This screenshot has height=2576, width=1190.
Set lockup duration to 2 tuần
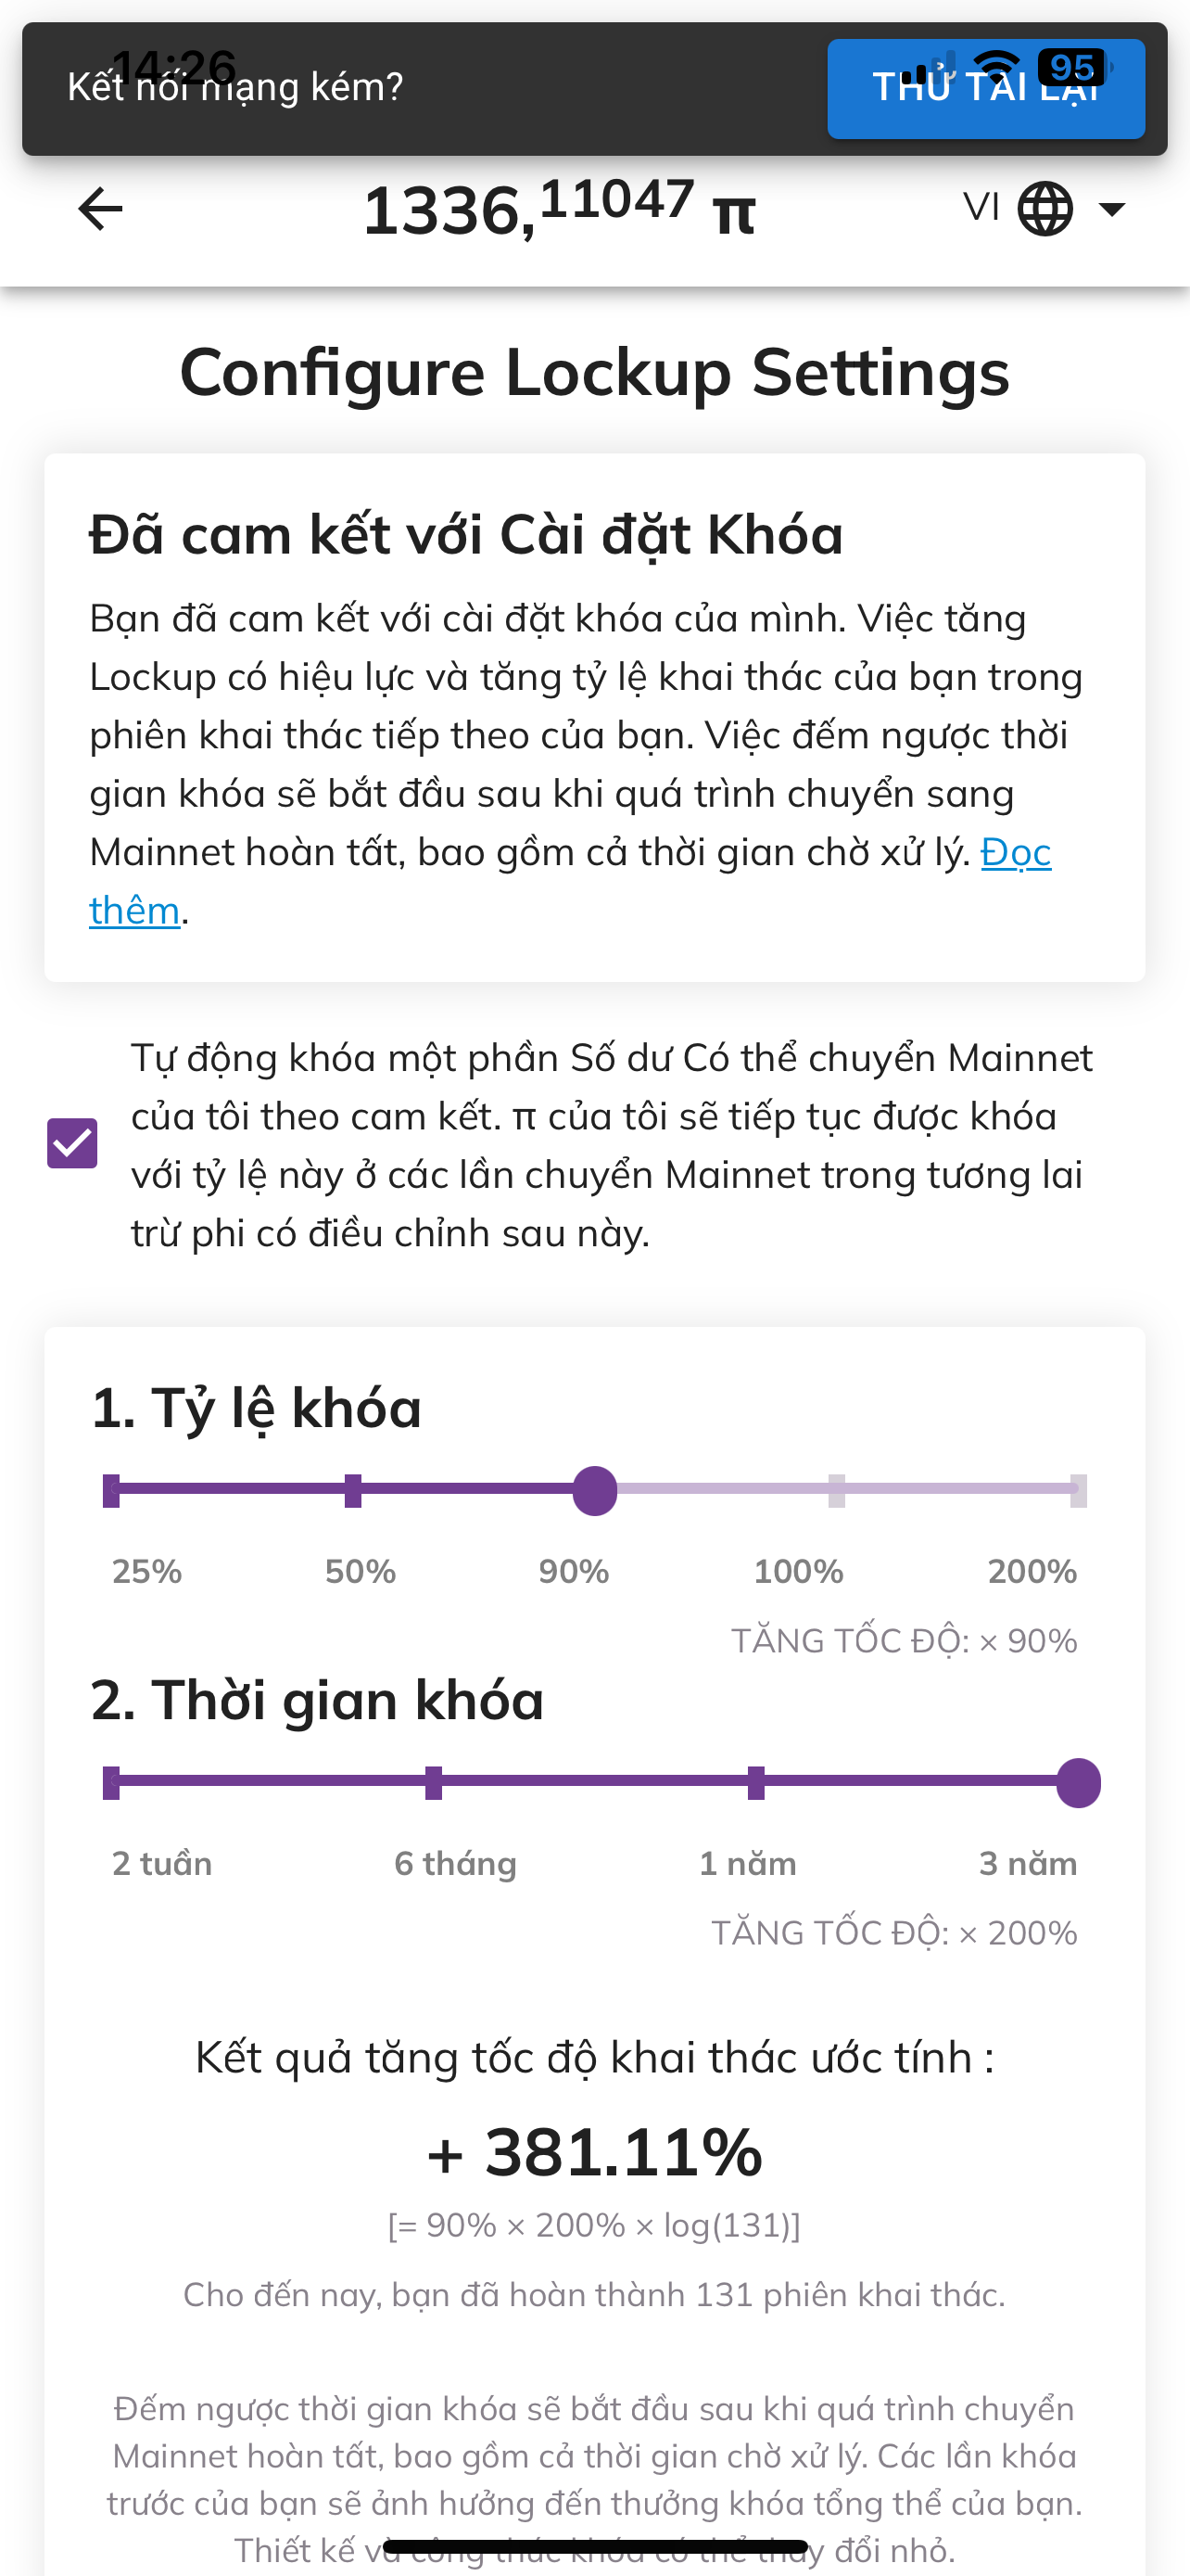coord(111,1782)
